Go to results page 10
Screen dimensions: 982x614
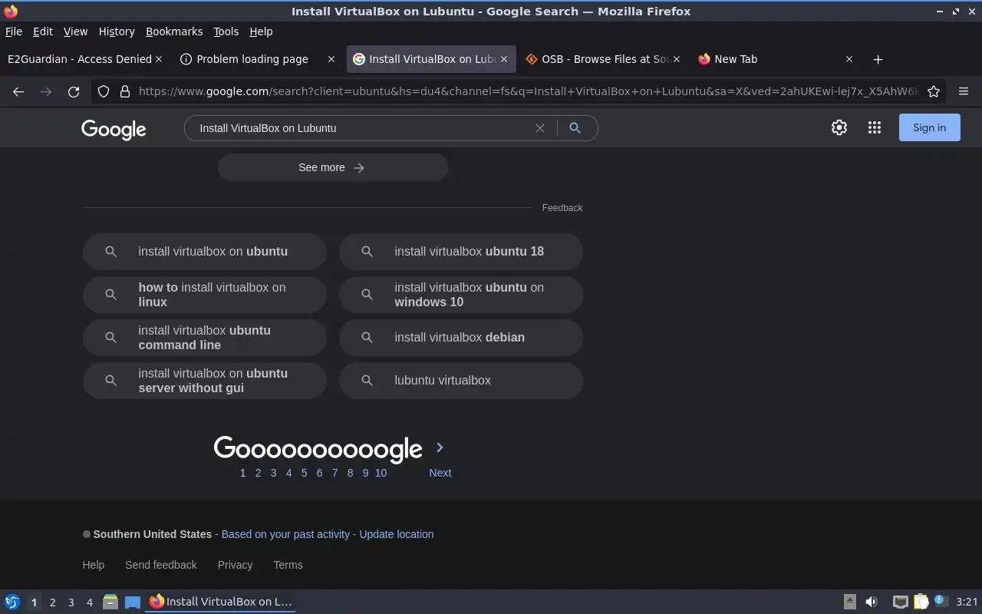[x=381, y=473]
